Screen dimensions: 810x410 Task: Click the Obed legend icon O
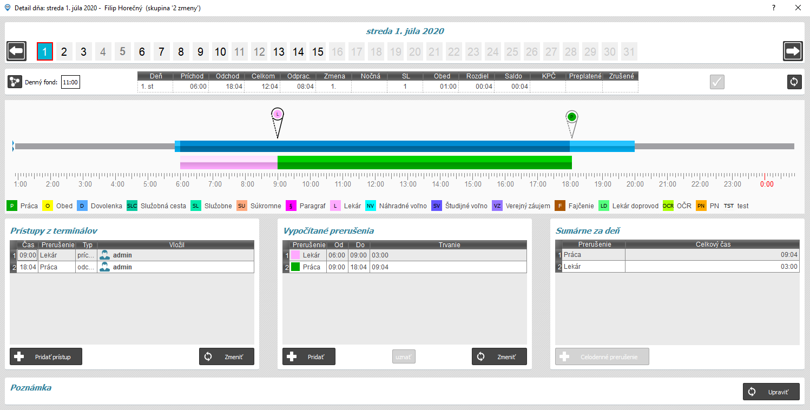tap(48, 206)
